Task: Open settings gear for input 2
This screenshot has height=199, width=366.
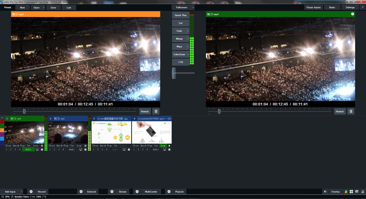Action: pos(85,150)
